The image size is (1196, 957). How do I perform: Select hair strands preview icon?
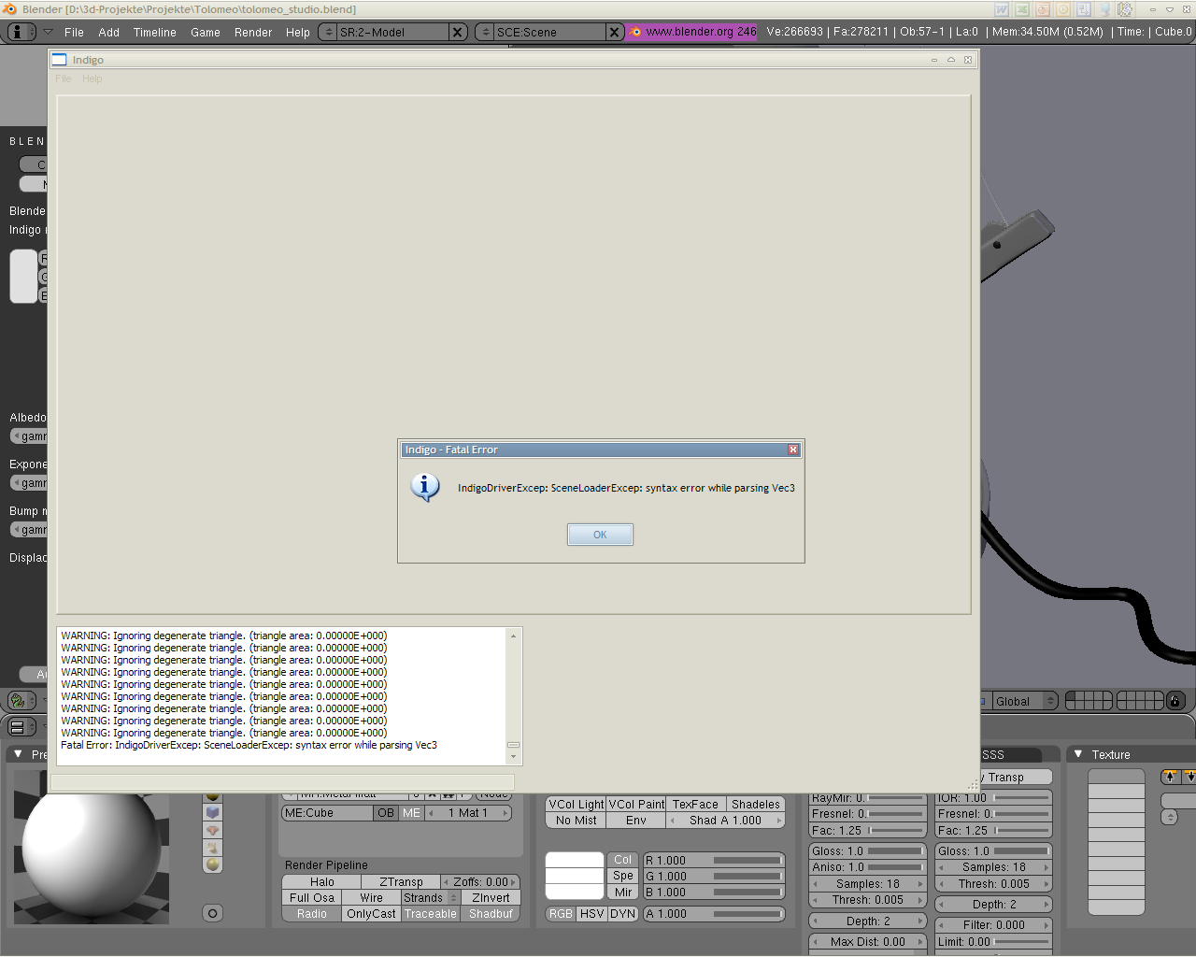point(213,848)
